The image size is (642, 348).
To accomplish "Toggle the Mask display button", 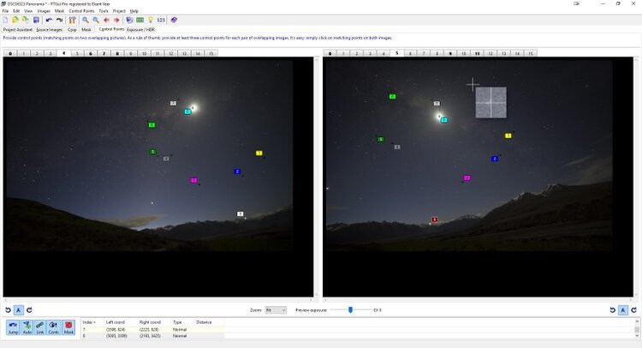I will 68,327.
